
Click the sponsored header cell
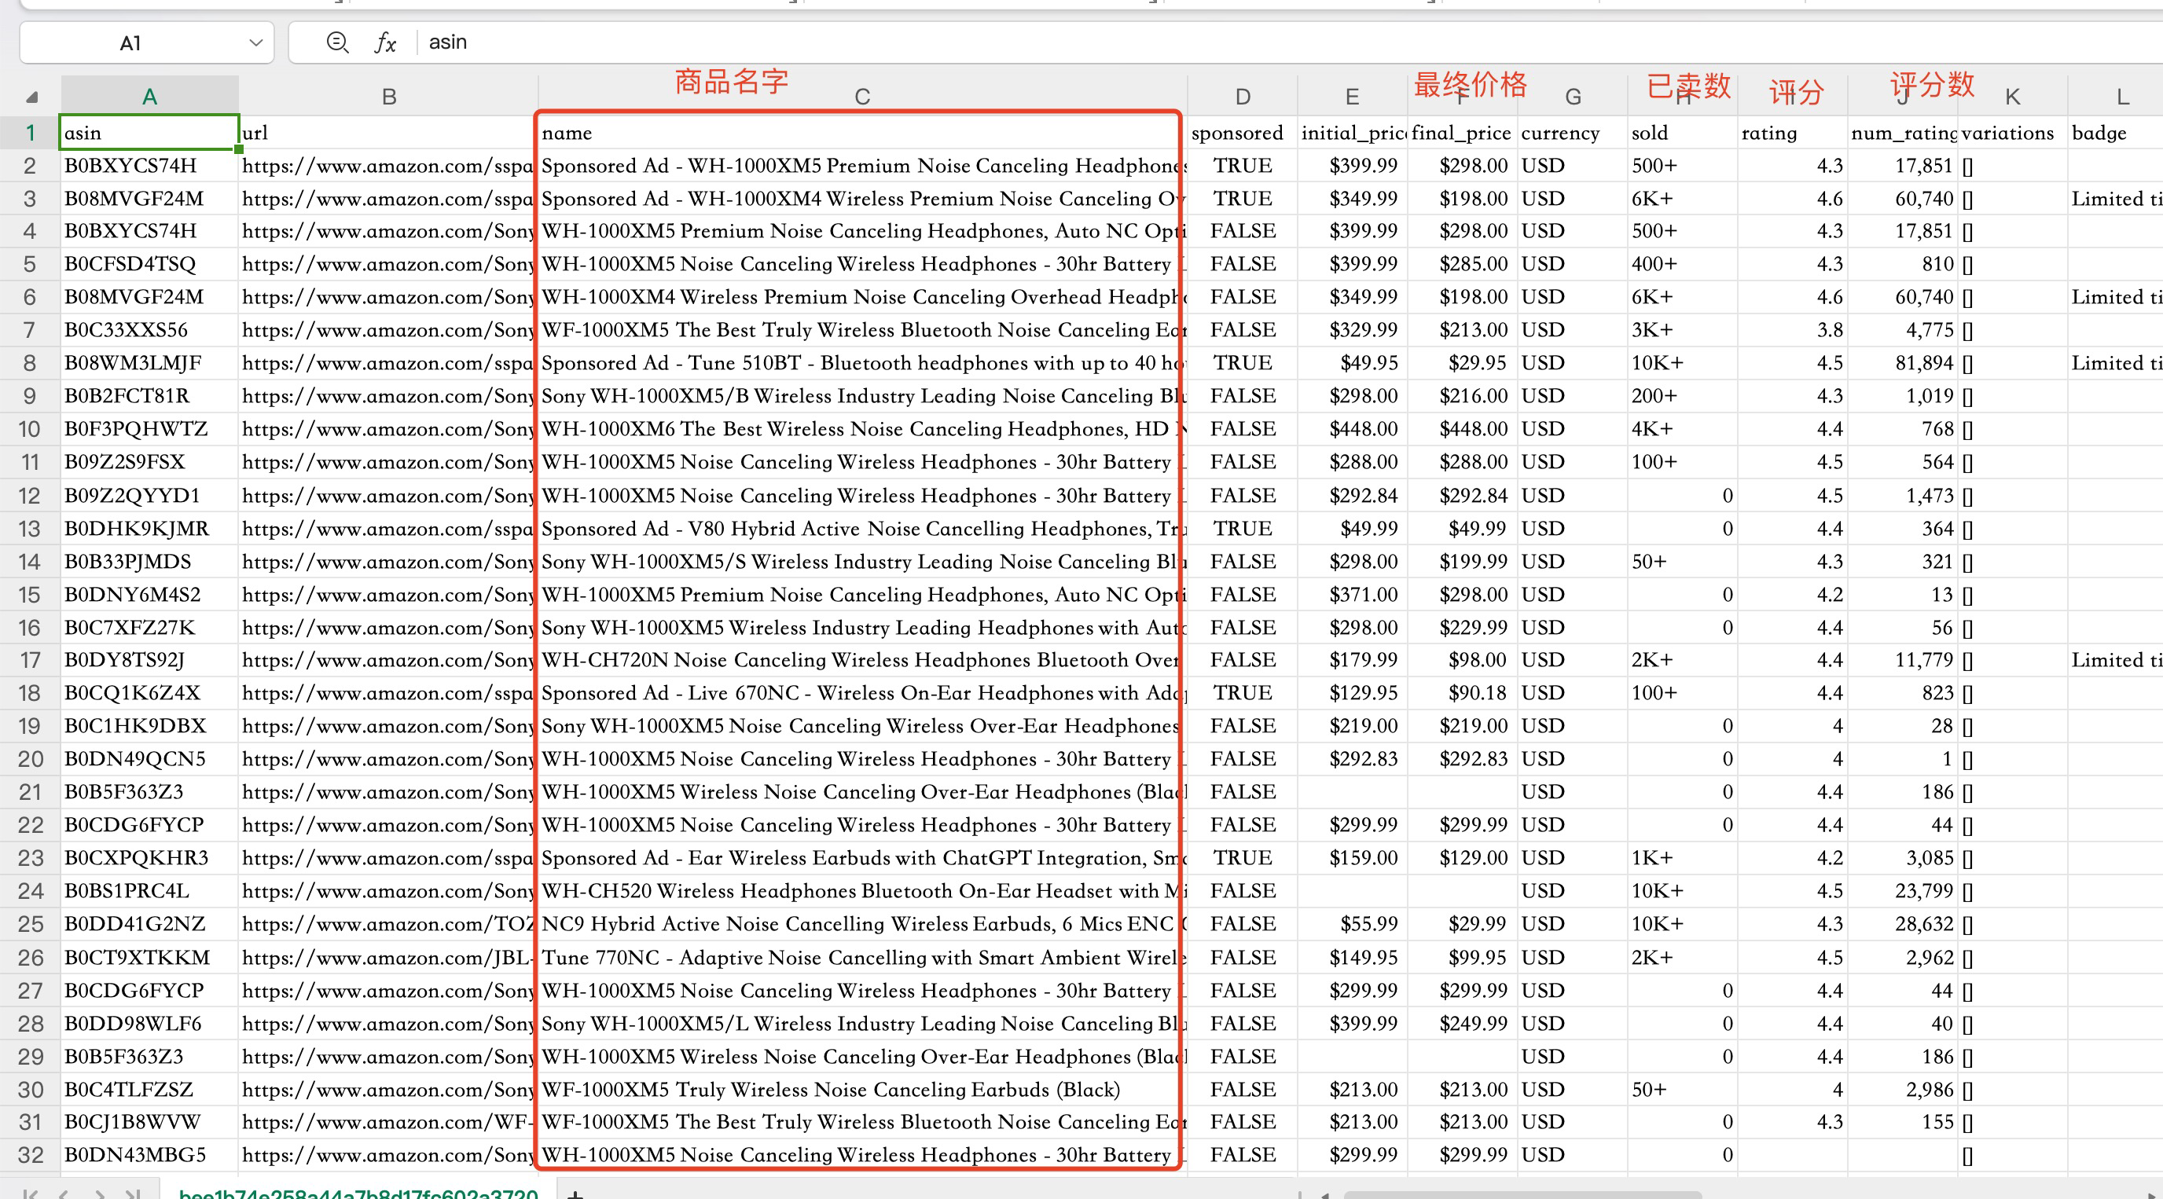click(x=1243, y=133)
